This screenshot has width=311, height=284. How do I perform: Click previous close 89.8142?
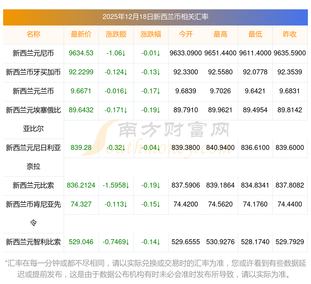tap(290, 110)
